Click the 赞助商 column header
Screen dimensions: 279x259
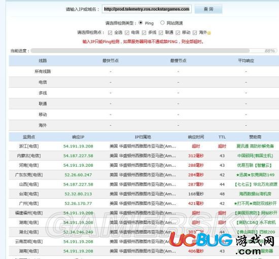(x=255, y=137)
